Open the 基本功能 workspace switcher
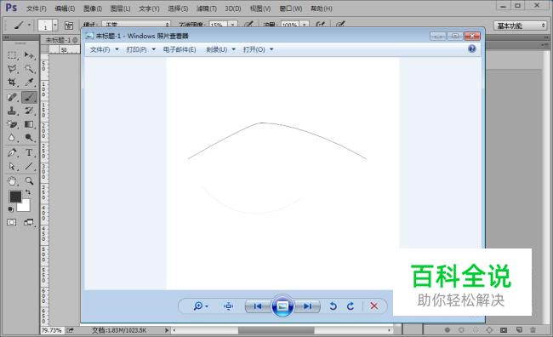Image resolution: width=553 pixels, height=337 pixels. (520, 26)
